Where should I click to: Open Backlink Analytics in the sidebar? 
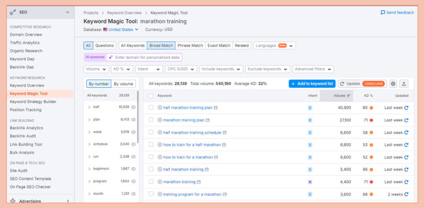26,128
